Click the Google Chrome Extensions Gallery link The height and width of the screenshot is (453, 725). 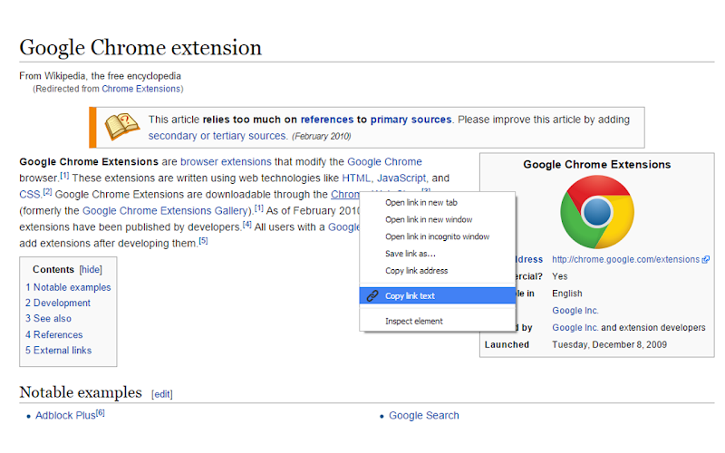tap(165, 211)
